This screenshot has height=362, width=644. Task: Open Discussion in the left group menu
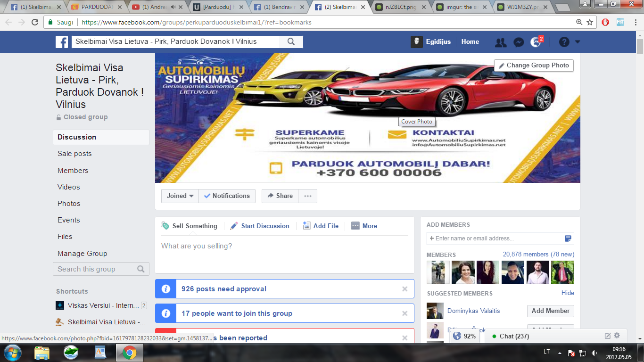click(101, 137)
